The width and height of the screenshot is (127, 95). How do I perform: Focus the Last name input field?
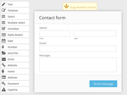(95, 33)
